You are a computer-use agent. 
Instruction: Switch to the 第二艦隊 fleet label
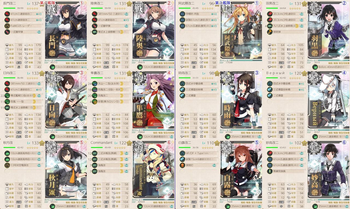pos(222,3)
